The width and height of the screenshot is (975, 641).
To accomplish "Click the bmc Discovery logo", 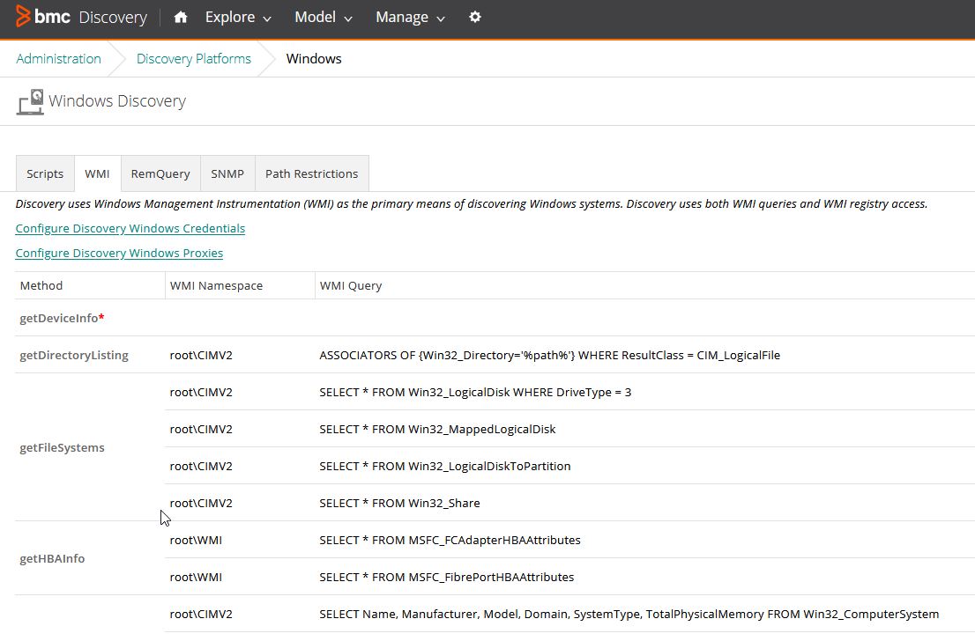I will [x=79, y=17].
